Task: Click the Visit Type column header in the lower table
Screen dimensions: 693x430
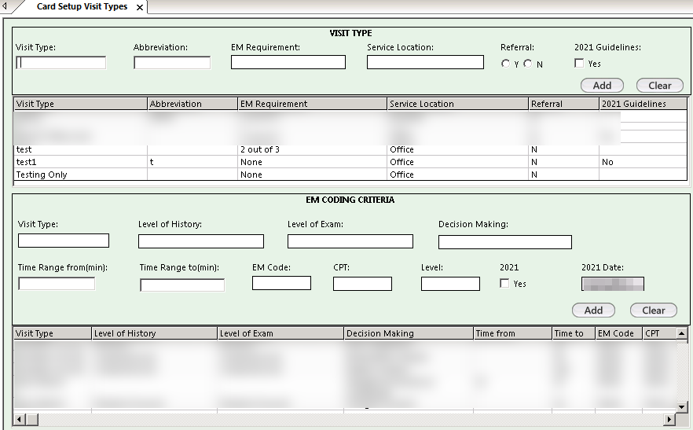Action: [x=52, y=333]
